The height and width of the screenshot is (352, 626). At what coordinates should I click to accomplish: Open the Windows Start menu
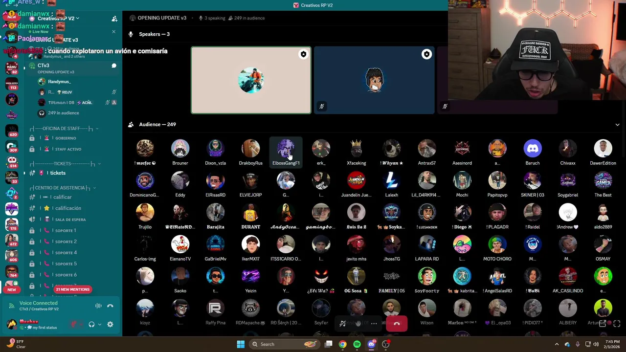(x=241, y=344)
